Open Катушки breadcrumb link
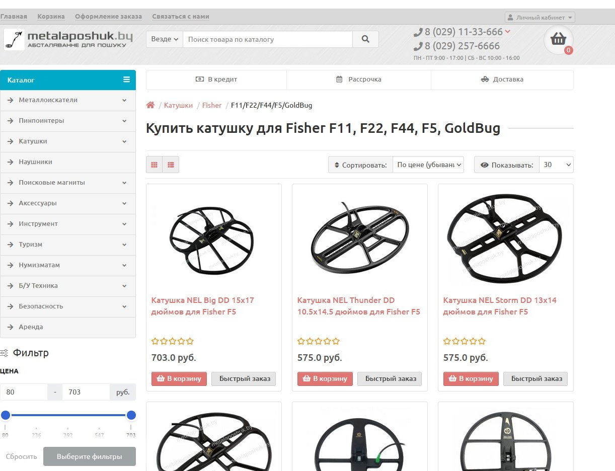This screenshot has width=615, height=471. 178,105
